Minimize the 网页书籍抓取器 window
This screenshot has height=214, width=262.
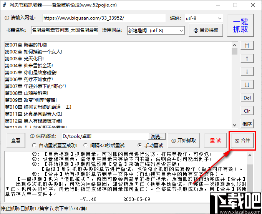point(218,5)
